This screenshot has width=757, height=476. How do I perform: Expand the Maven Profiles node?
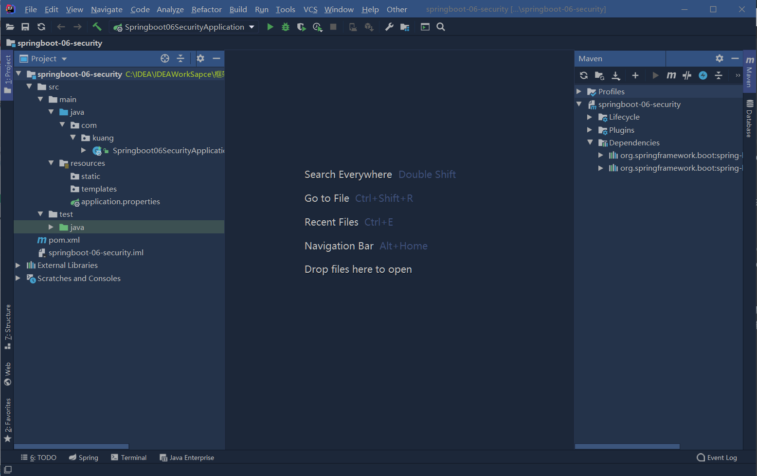tap(579, 91)
